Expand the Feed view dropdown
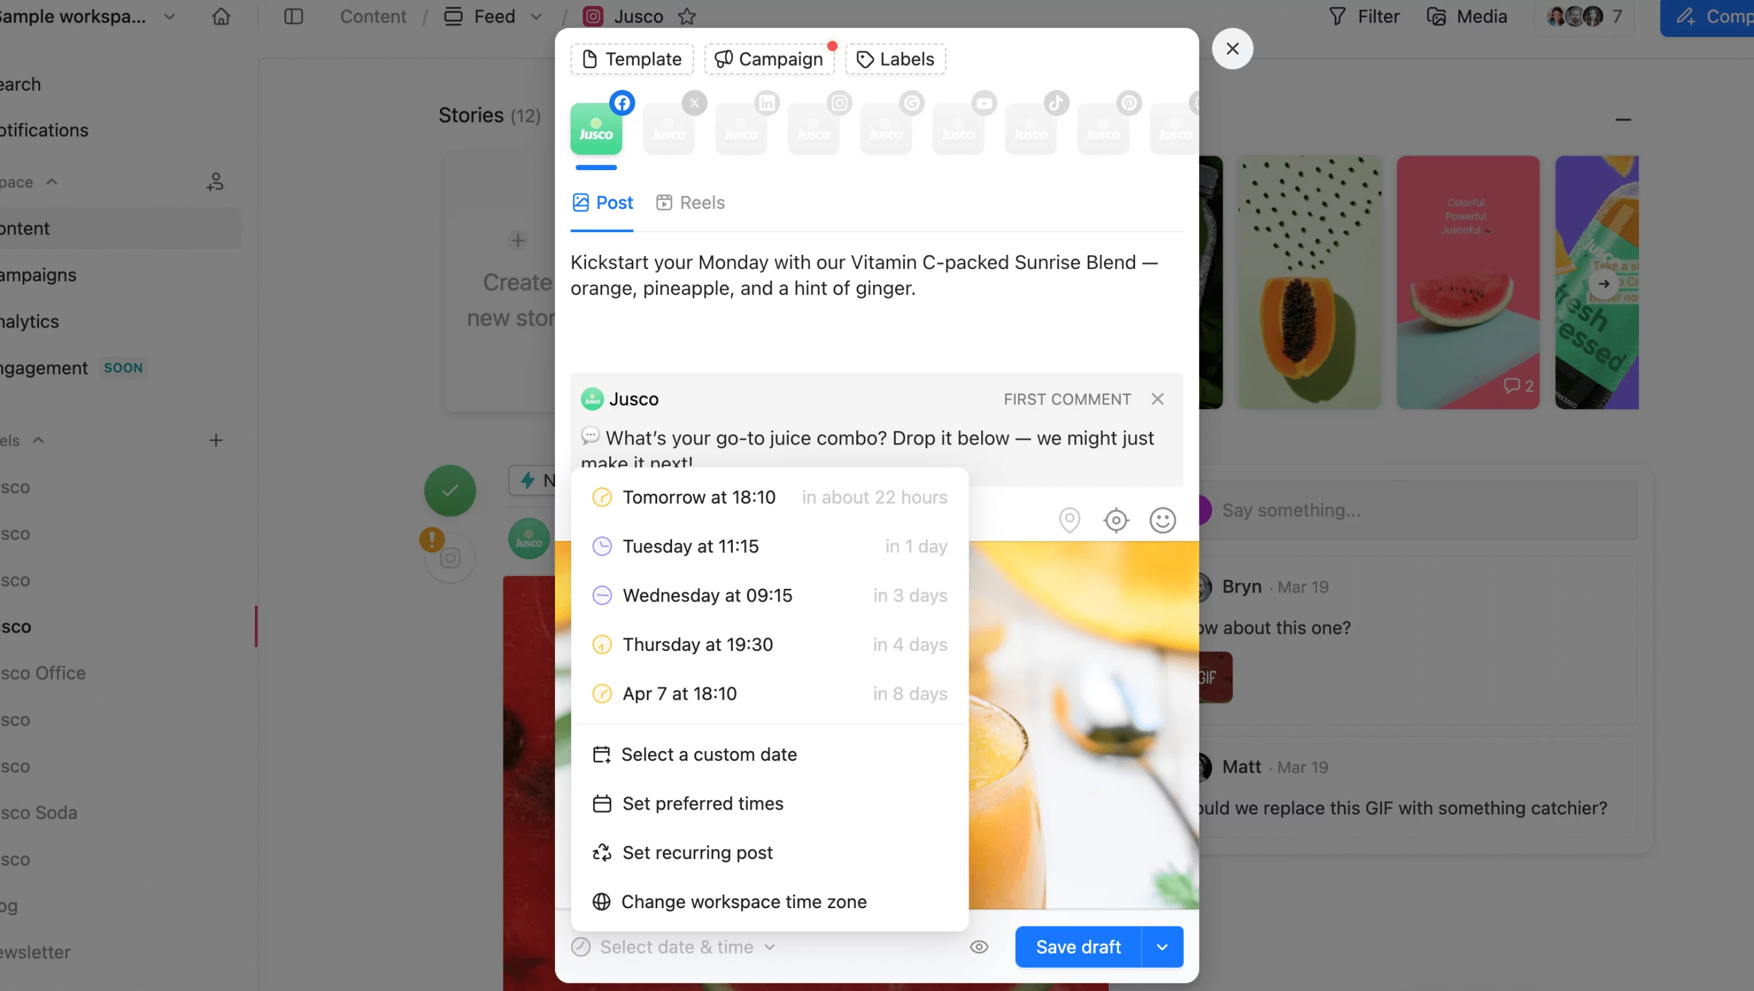This screenshot has height=991, width=1754. pyautogui.click(x=537, y=16)
